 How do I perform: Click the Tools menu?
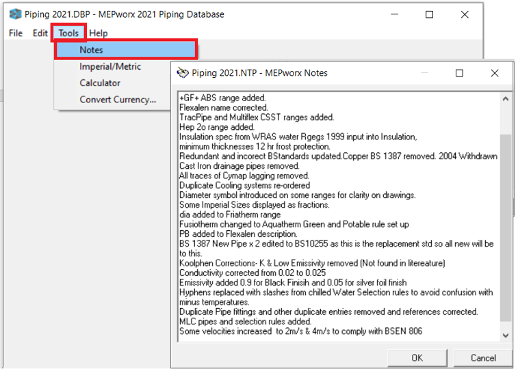coord(68,33)
